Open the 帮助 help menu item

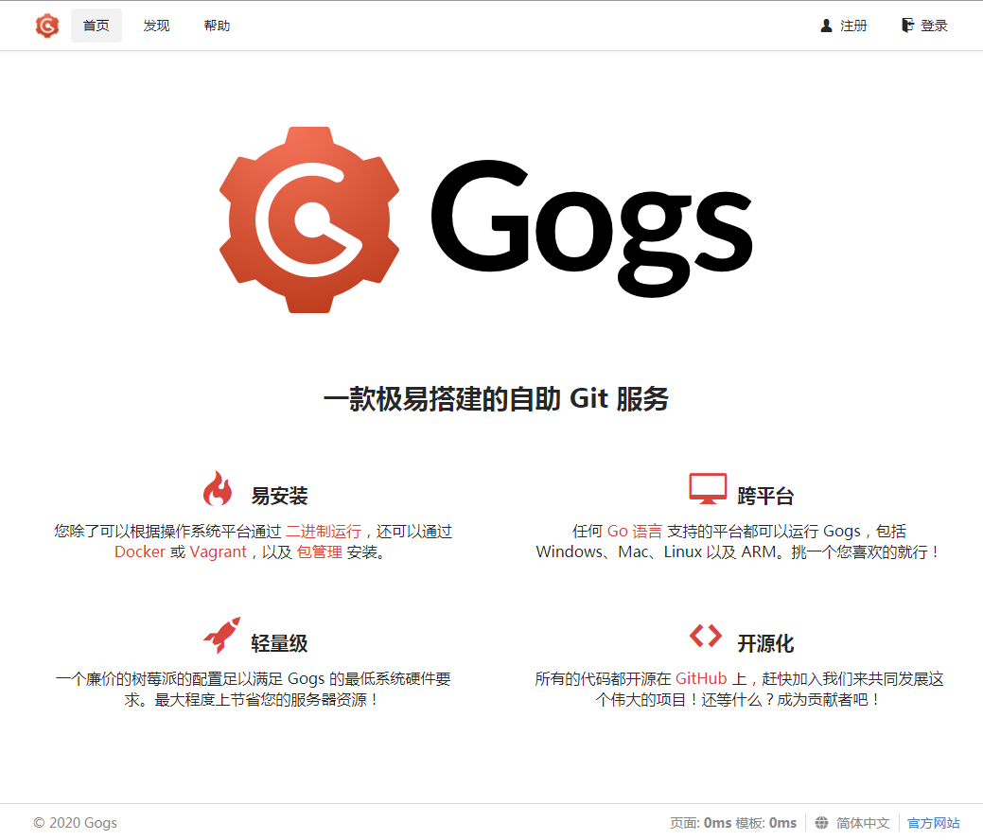pyautogui.click(x=217, y=26)
